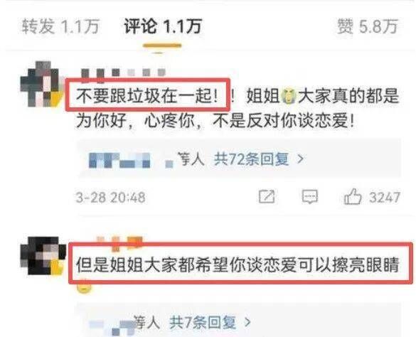Like the comment with 3247 thumbs up
Image resolution: width=416 pixels, height=337 pixels.
[x=353, y=197]
